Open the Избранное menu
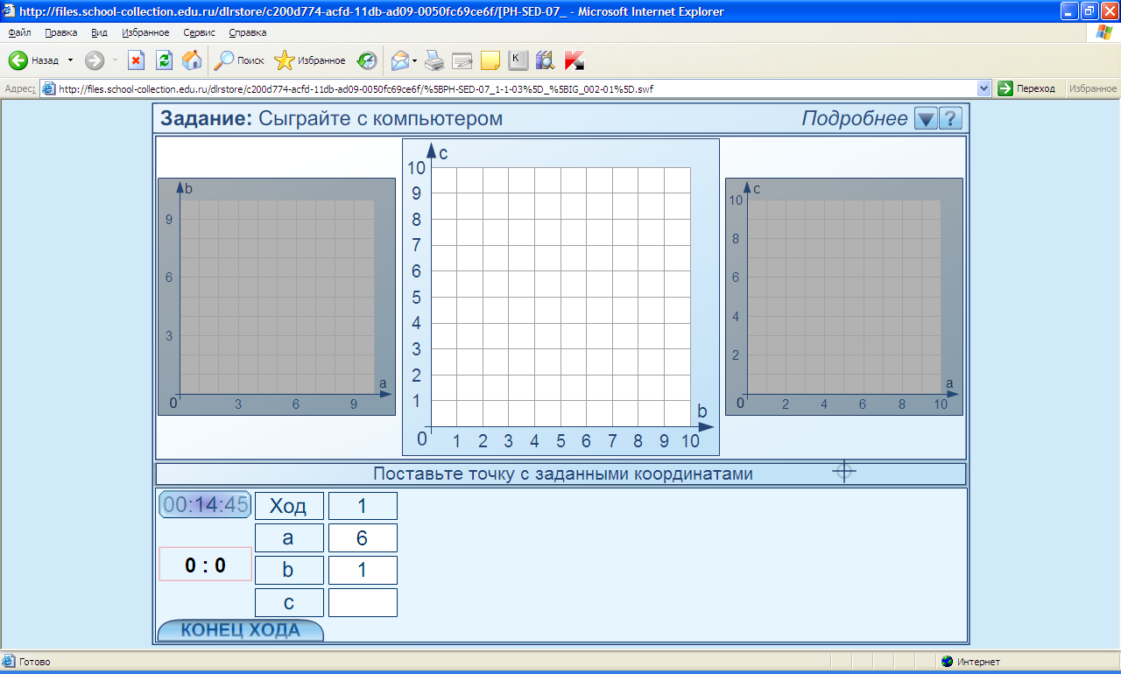 145,32
